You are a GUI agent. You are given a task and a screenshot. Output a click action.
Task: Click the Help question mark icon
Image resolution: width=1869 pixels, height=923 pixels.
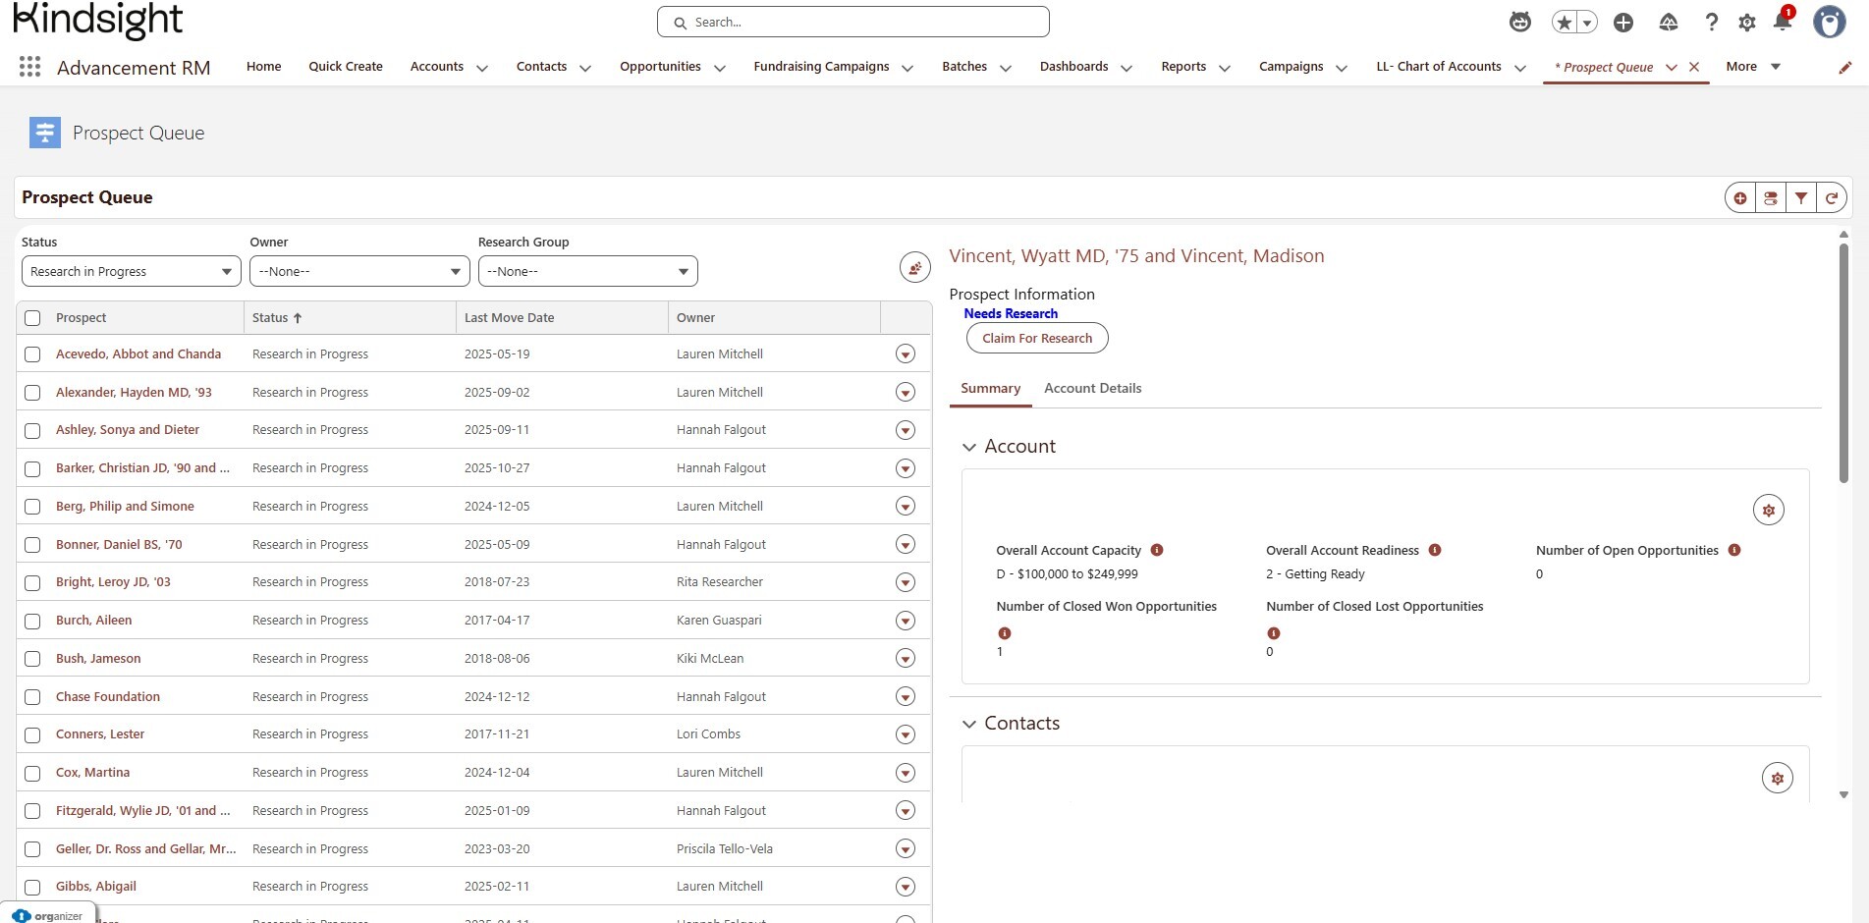[1711, 23]
